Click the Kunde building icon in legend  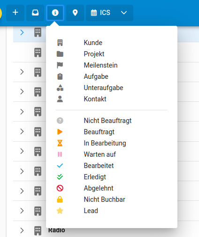click(60, 43)
